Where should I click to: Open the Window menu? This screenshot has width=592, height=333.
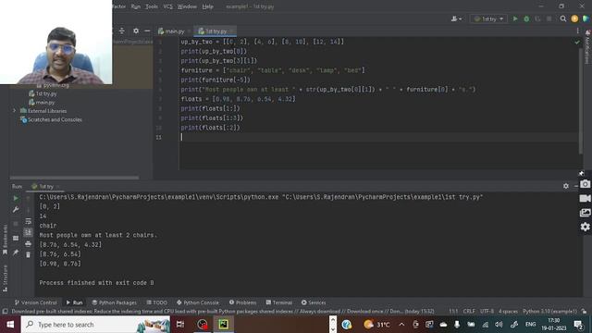pyautogui.click(x=187, y=6)
